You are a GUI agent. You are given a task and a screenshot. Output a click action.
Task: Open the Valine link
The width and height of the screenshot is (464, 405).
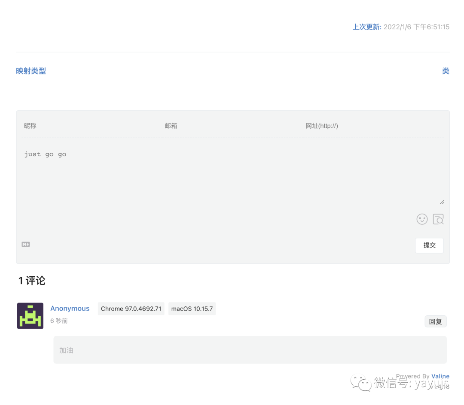(x=440, y=376)
